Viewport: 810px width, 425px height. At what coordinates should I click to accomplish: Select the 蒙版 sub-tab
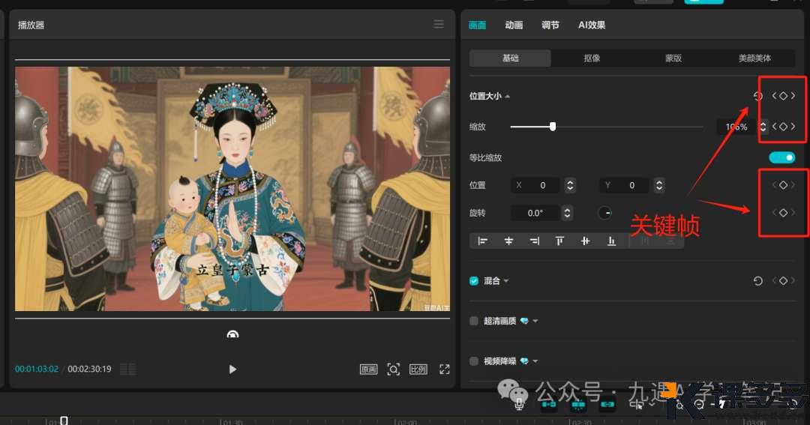coord(673,58)
